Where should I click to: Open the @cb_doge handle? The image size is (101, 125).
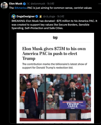[x=49, y=17]
